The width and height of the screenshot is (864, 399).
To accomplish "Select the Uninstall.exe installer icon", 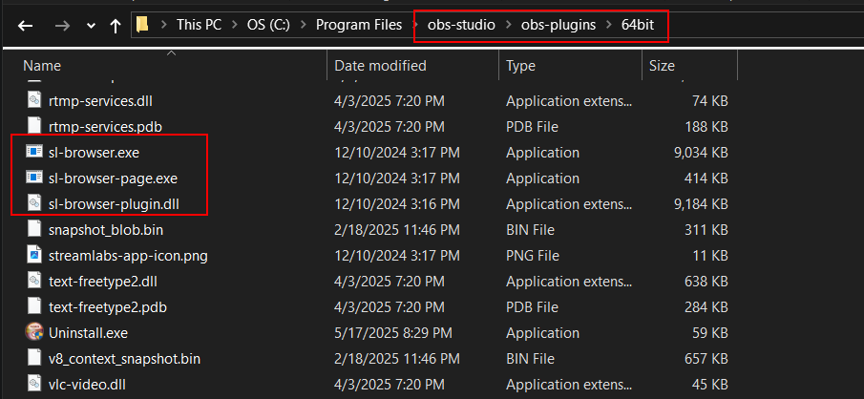I will (x=34, y=332).
